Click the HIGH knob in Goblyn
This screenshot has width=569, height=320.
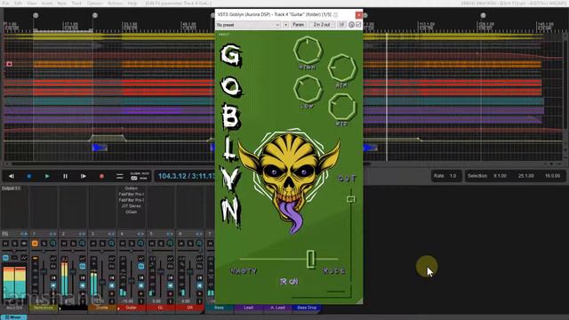coord(308,51)
